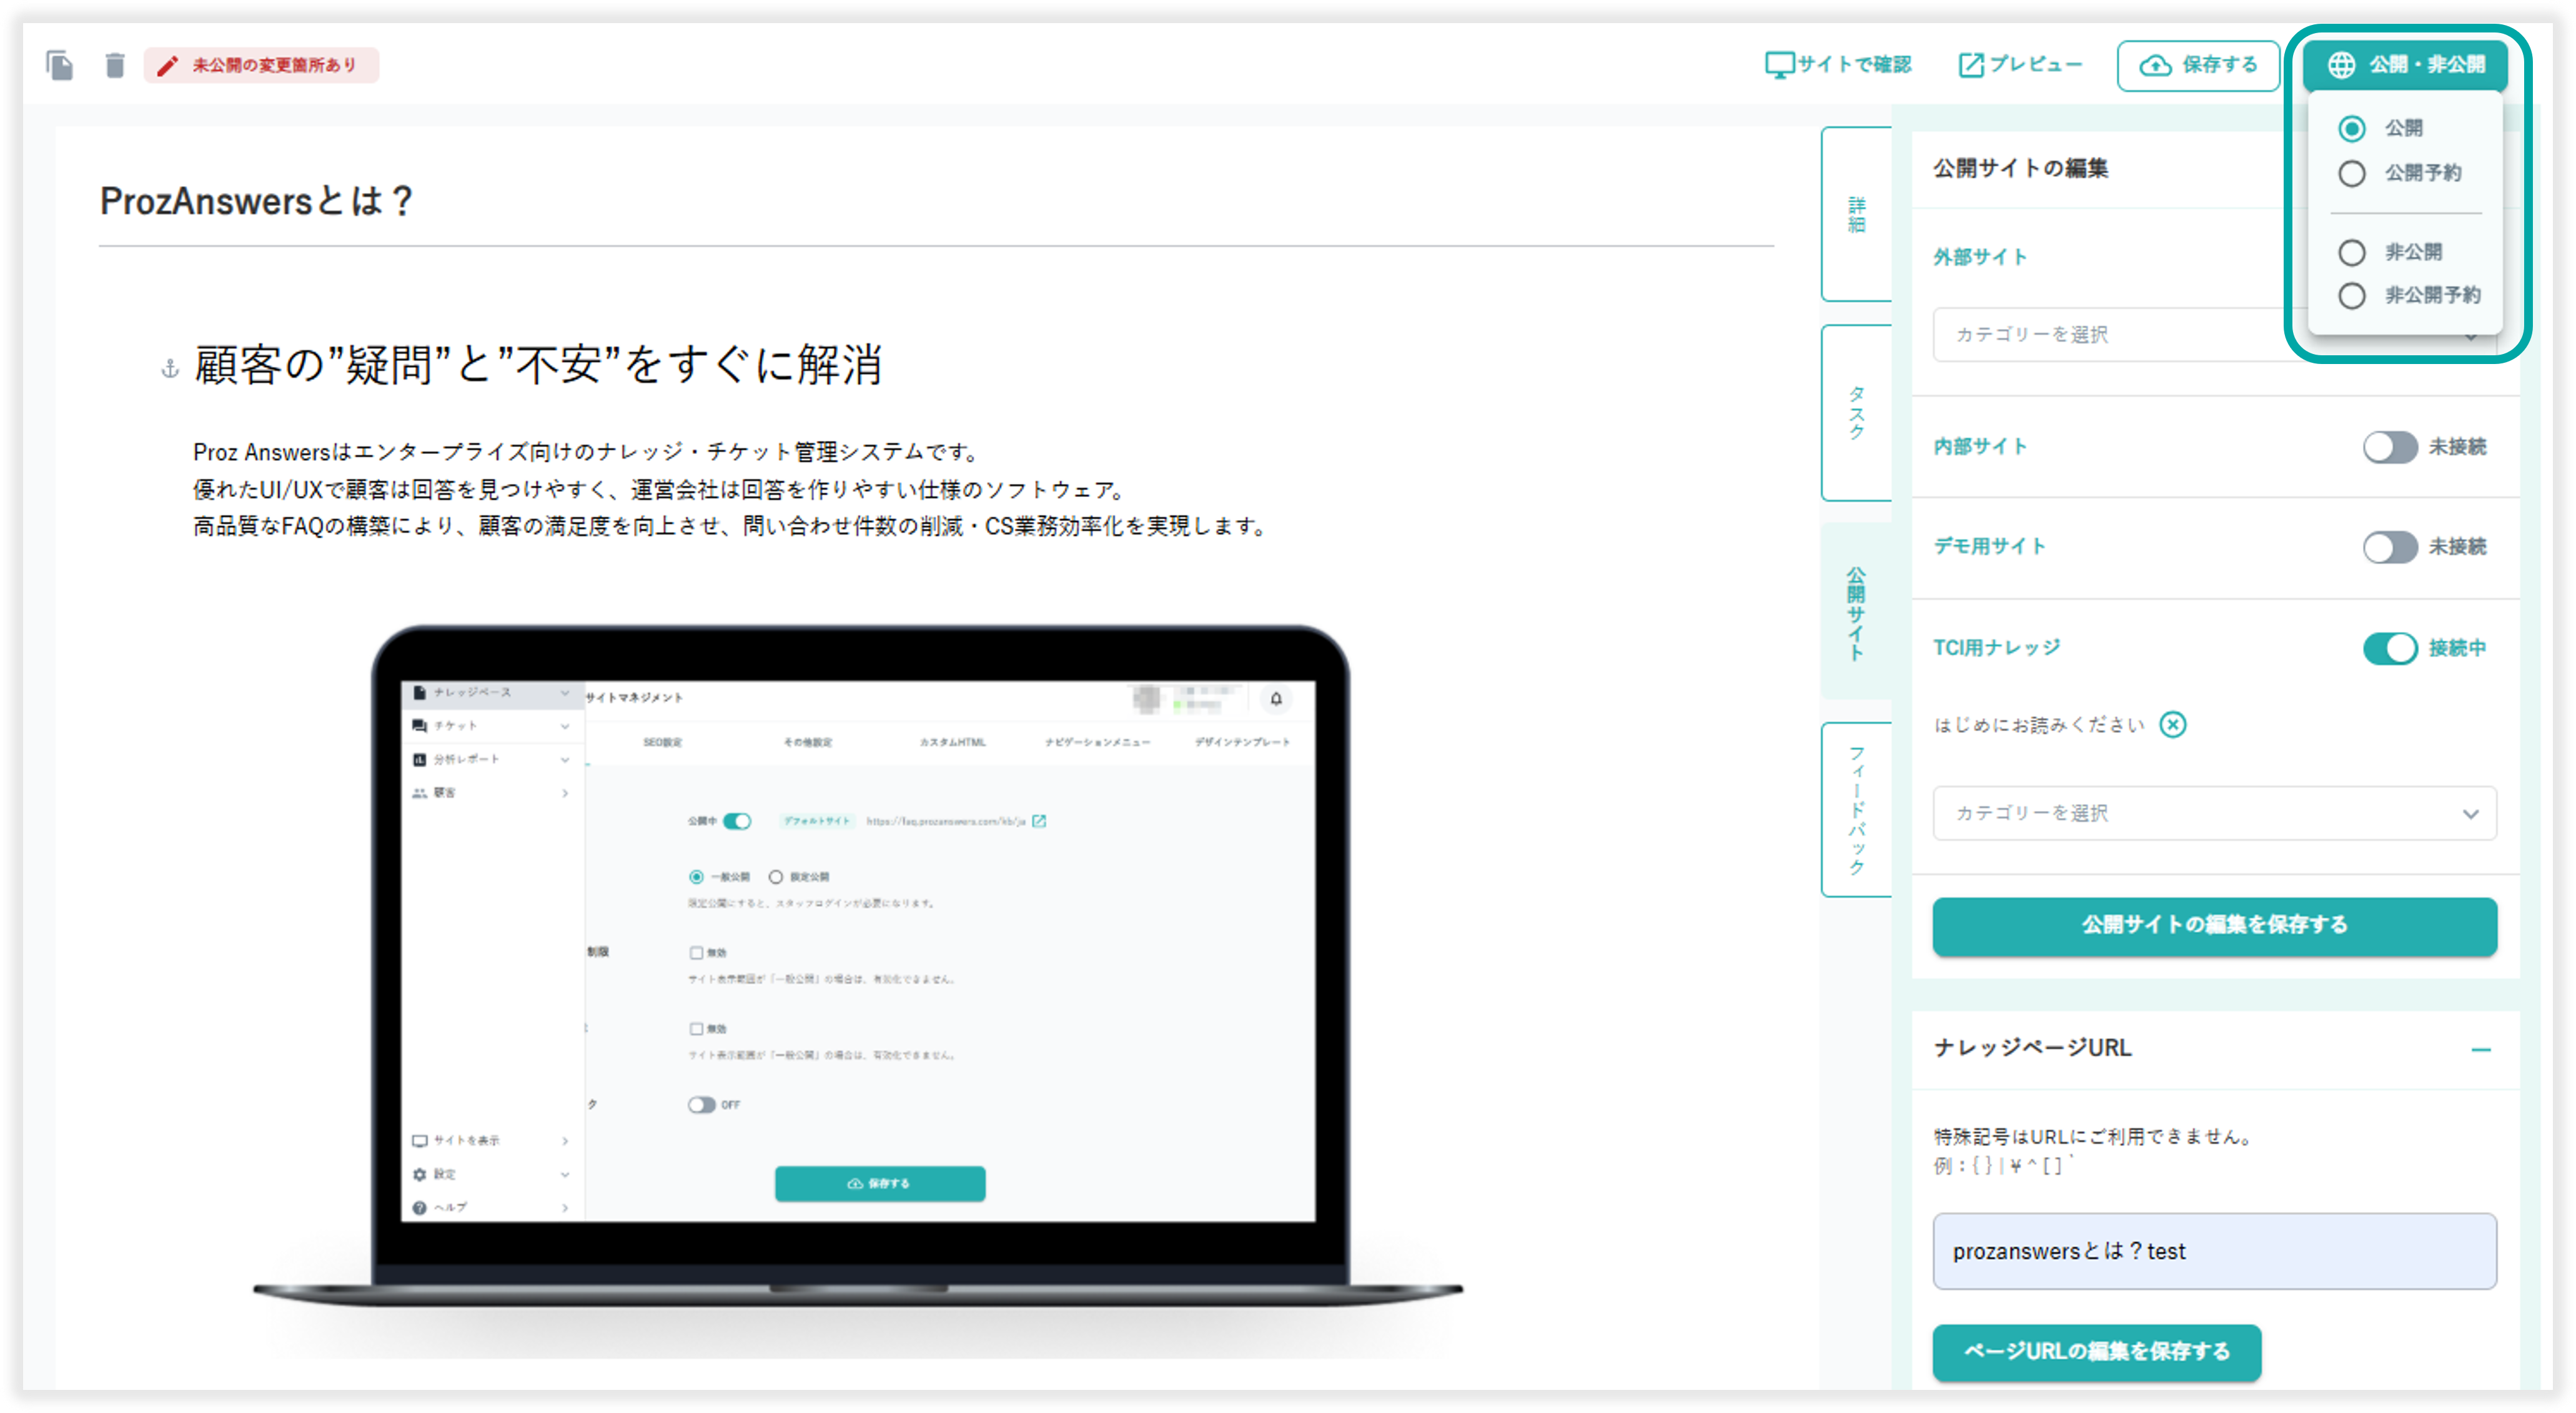2576x1413 pixels.
Task: Switch to the タスク side tab
Action: (x=1856, y=413)
